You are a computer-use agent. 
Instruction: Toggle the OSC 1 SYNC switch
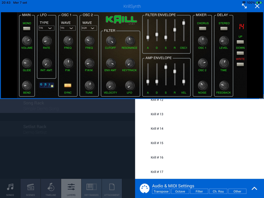click(68, 85)
